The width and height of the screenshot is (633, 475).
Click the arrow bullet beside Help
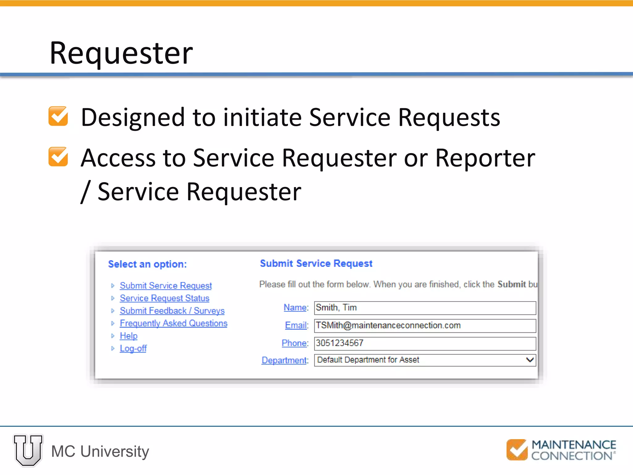[113, 336]
